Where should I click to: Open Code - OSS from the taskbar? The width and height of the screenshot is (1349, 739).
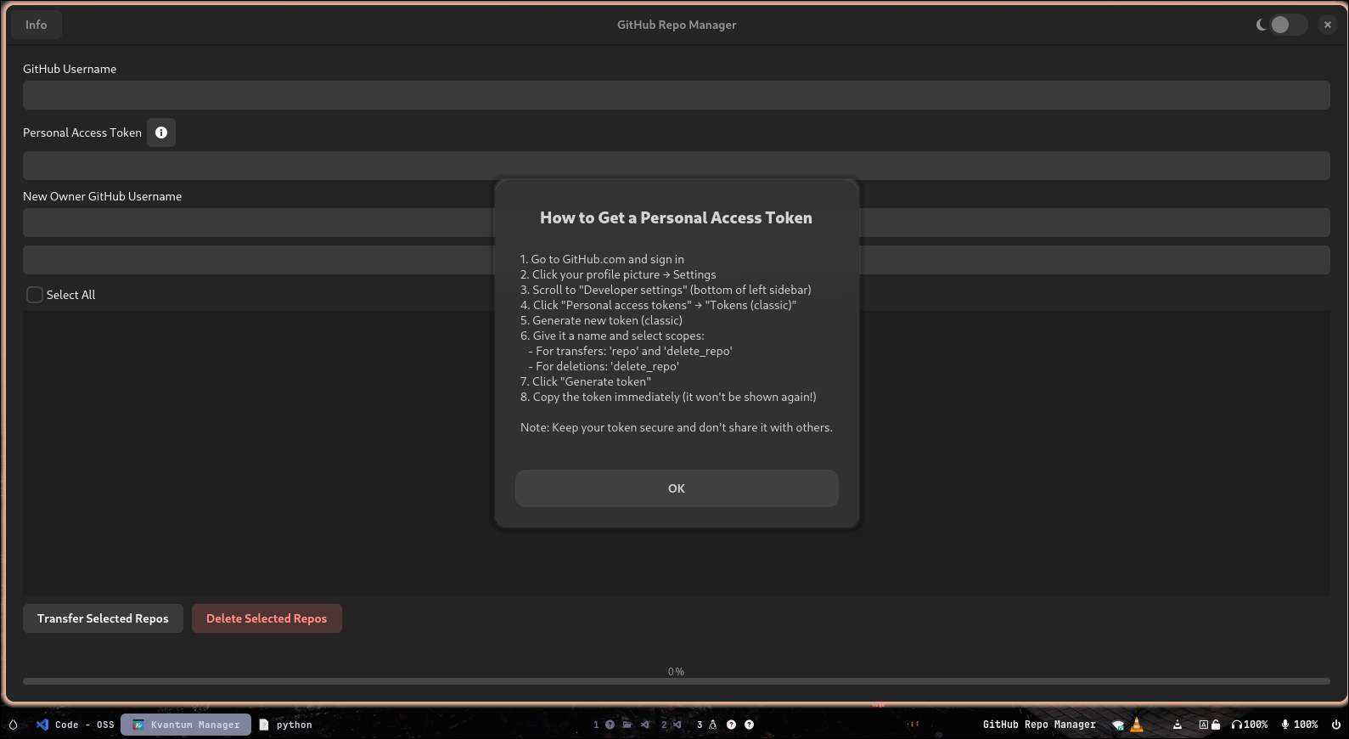point(76,725)
